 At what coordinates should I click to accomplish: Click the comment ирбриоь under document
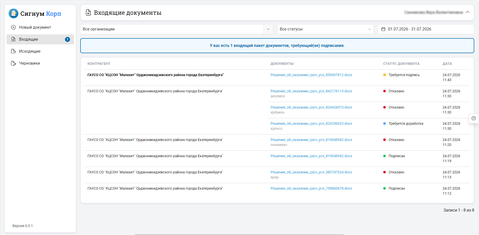(277, 112)
